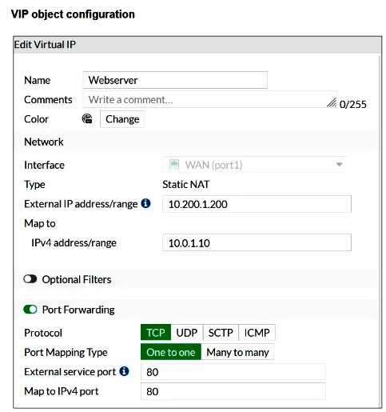386x412 pixels.
Task: Select the ICMP protocol option
Action: click(257, 332)
